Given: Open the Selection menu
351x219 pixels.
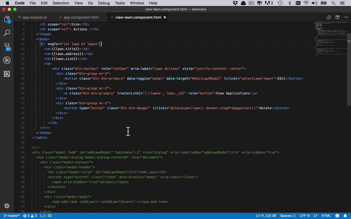Looking at the screenshot, I should point(61,3).
